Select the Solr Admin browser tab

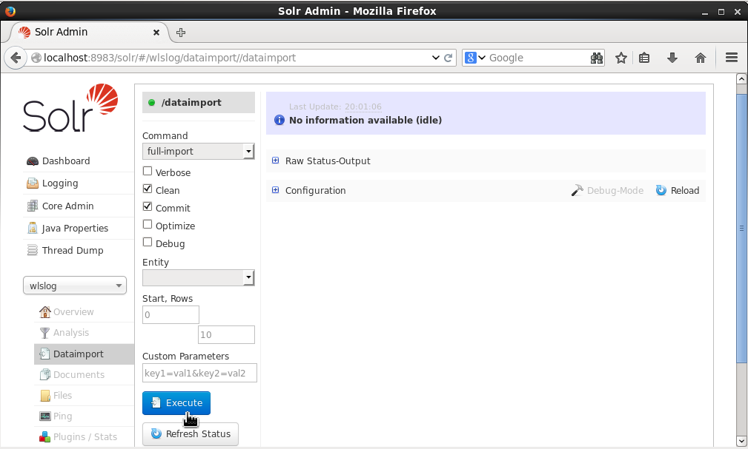[89, 33]
